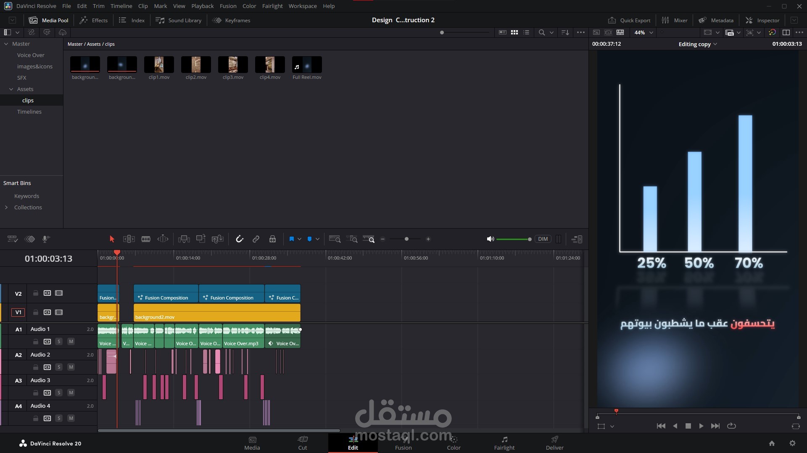Click the position lock padlock icon
This screenshot has height=453, width=807.
pyautogui.click(x=272, y=239)
